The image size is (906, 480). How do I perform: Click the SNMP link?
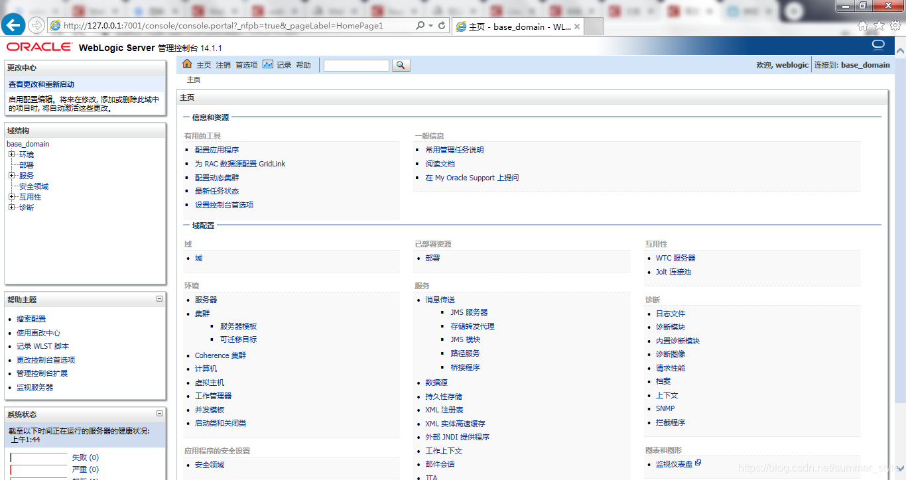point(665,408)
